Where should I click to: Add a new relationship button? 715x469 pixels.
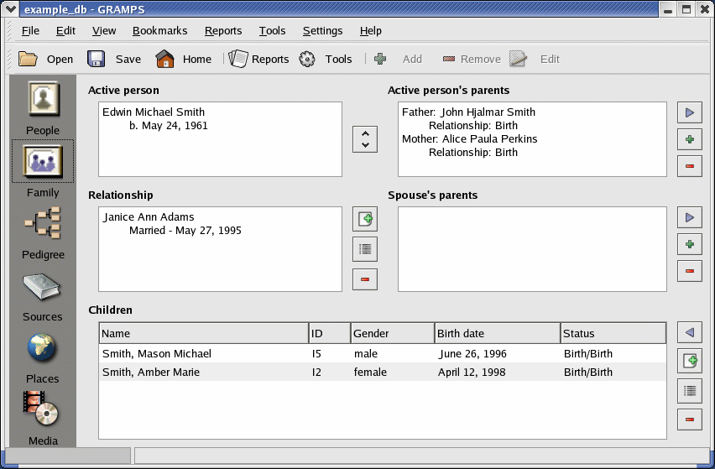(365, 220)
